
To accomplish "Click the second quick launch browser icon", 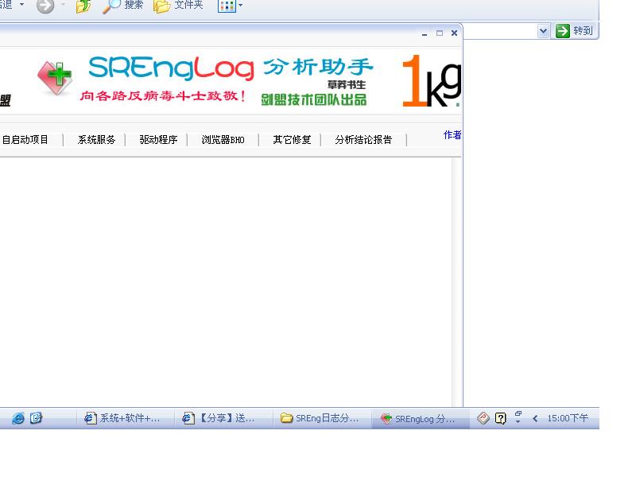I will pyautogui.click(x=36, y=418).
